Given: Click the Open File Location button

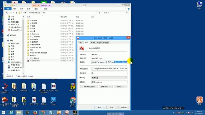Looking at the screenshot, I should tap(89, 87).
